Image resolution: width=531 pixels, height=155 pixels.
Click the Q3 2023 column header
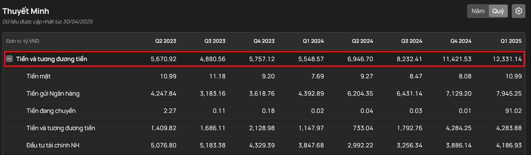(x=215, y=41)
